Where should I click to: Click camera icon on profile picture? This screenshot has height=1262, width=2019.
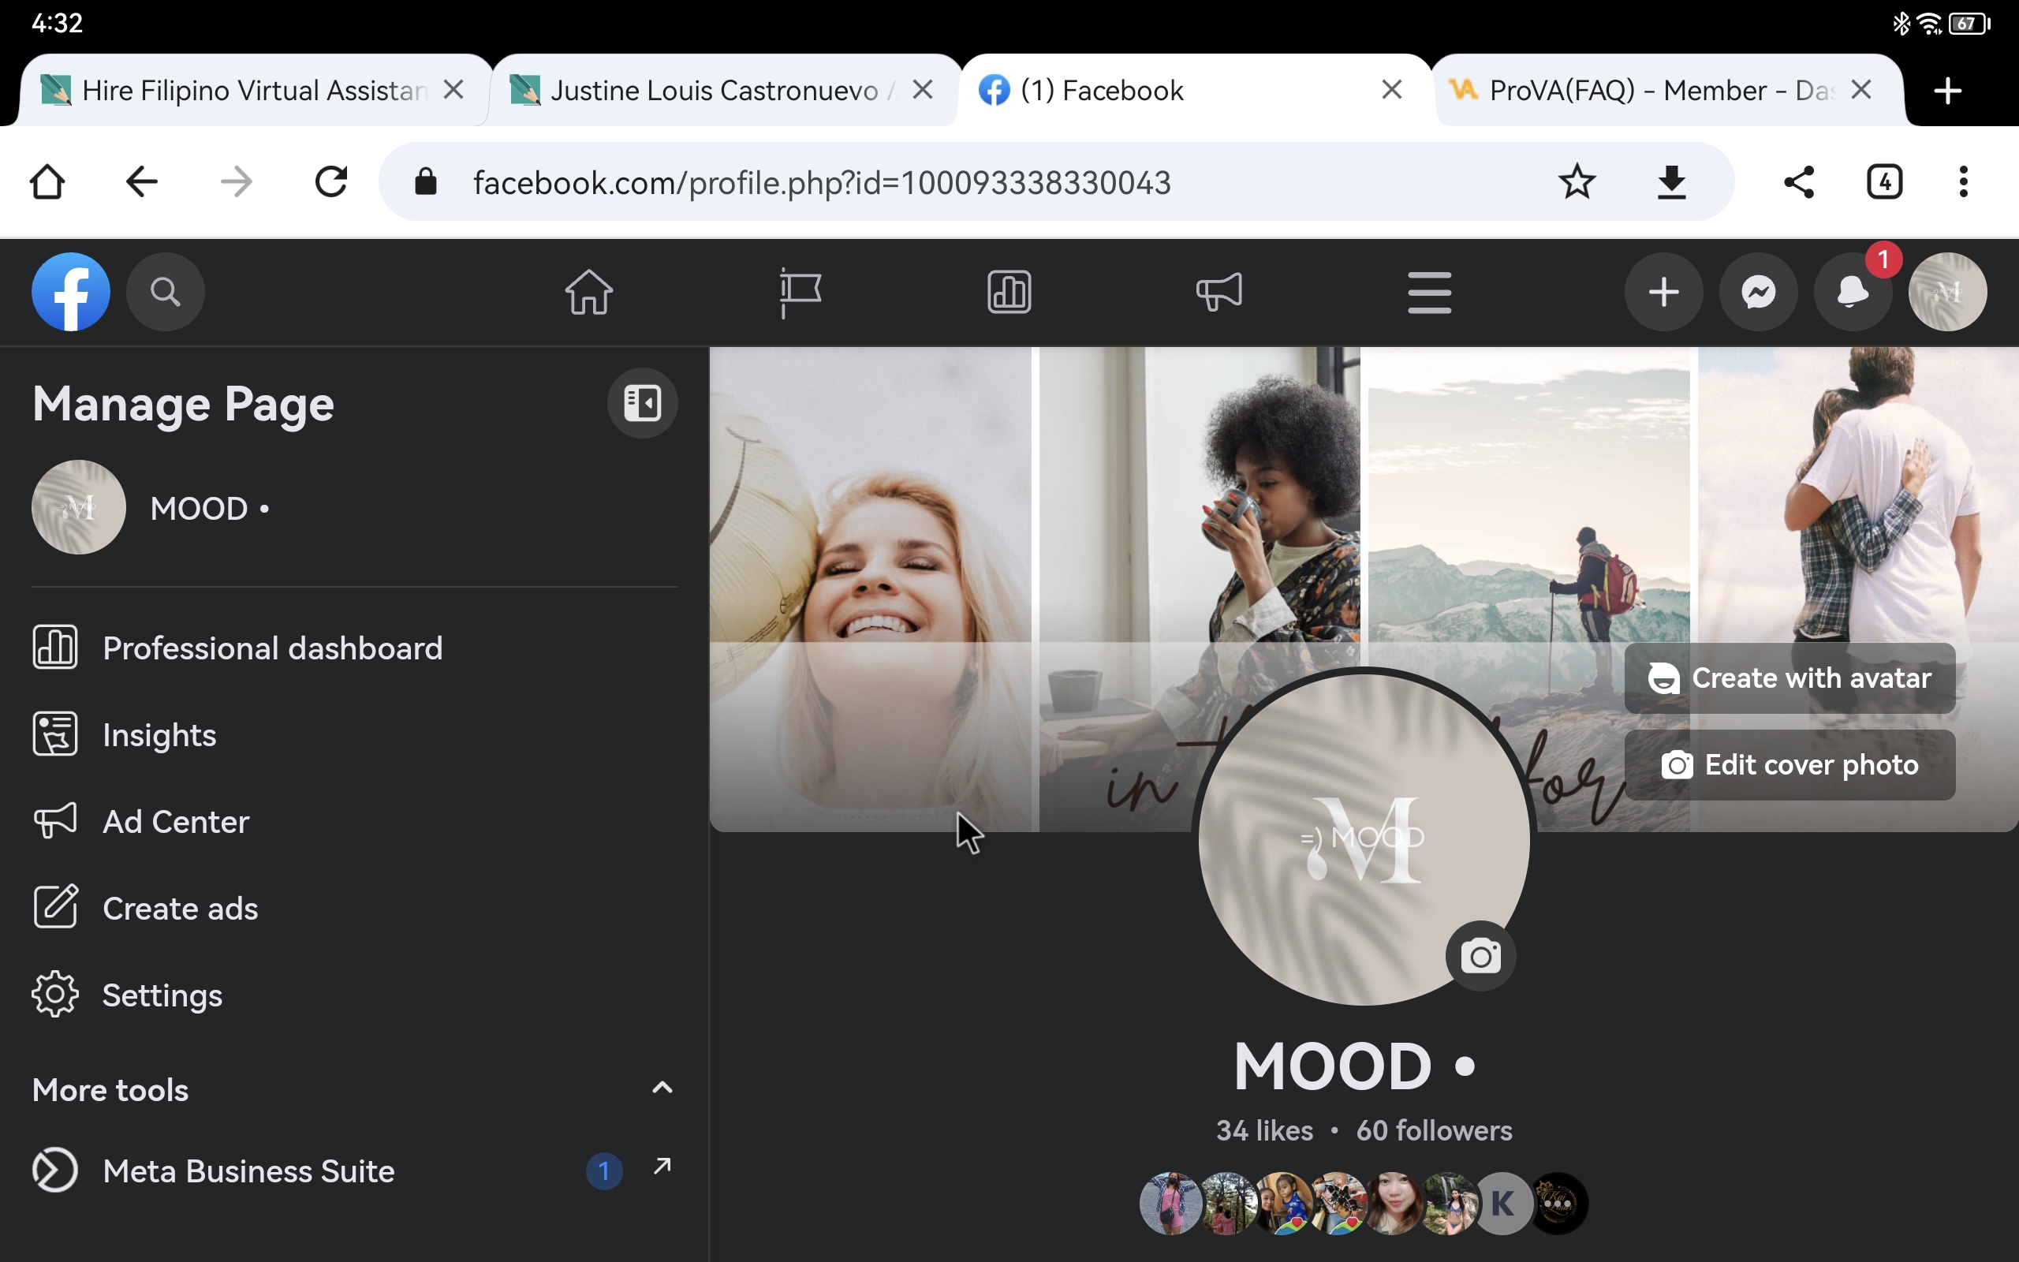tap(1480, 956)
